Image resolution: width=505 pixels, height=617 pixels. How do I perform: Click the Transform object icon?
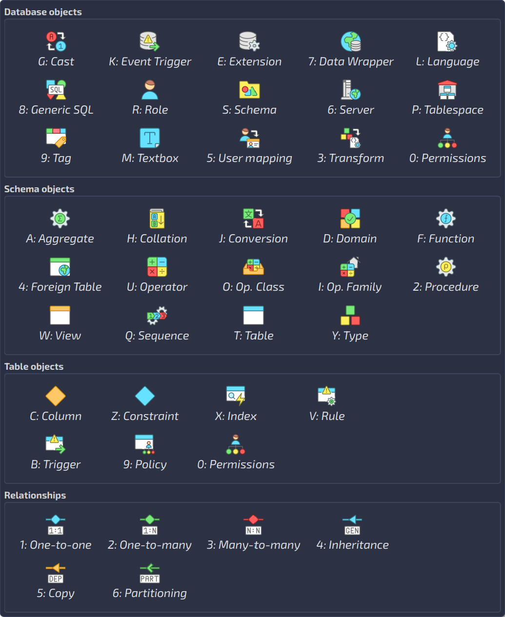pos(351,138)
